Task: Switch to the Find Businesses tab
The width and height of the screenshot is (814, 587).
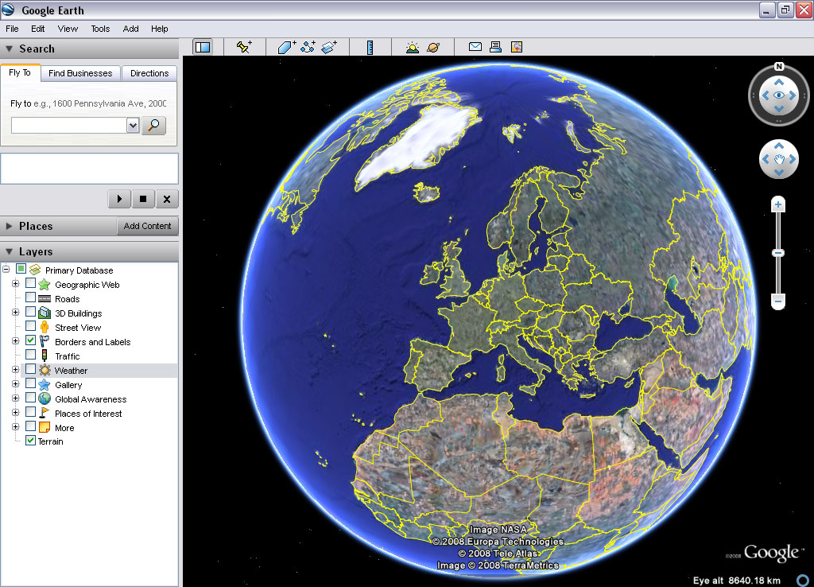Action: coord(80,73)
